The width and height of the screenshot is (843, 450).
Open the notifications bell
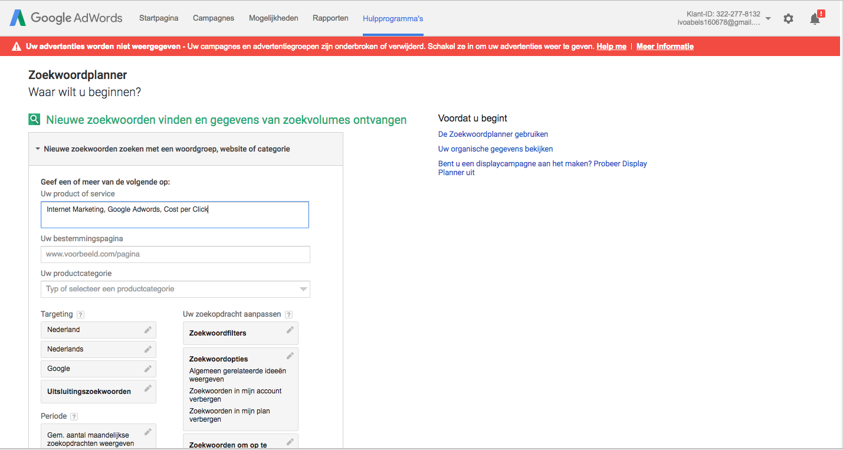(815, 18)
